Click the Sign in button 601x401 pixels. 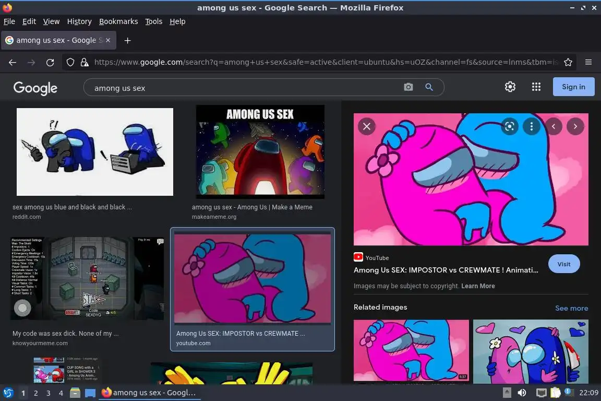coord(573,87)
